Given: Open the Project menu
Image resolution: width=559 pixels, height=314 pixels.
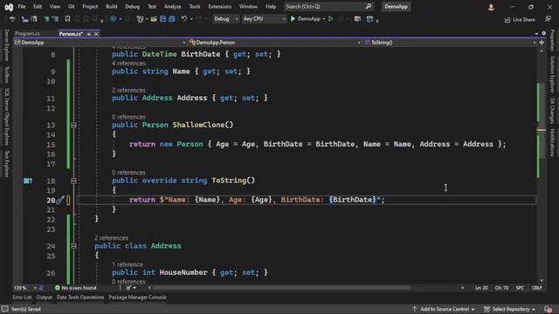Looking at the screenshot, I should (x=90, y=6).
